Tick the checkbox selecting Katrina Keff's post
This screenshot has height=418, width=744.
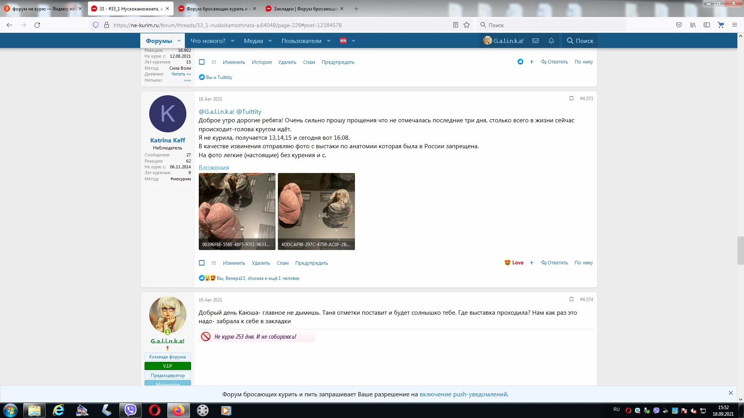pyautogui.click(x=201, y=263)
